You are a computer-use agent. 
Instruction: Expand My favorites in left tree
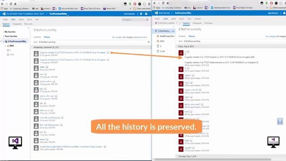click(x=4, y=32)
